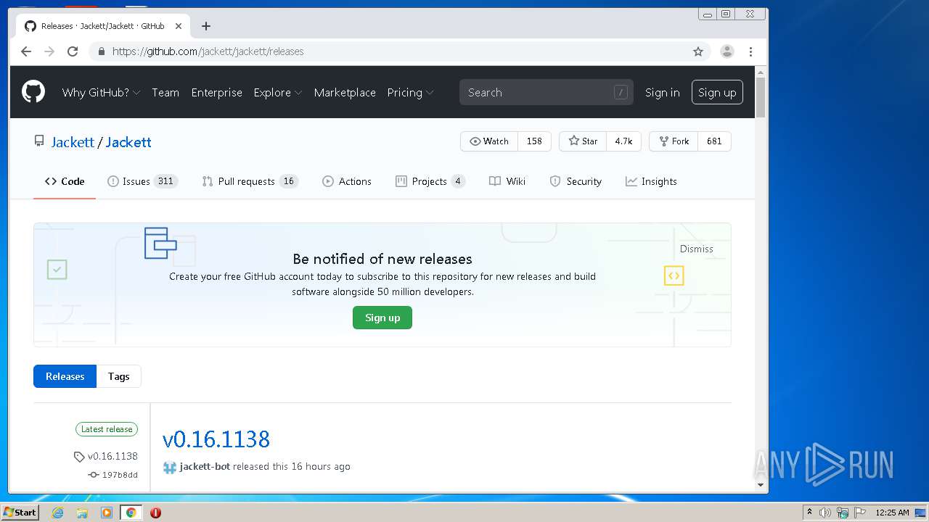
Task: Fork the repository
Action: tap(674, 141)
